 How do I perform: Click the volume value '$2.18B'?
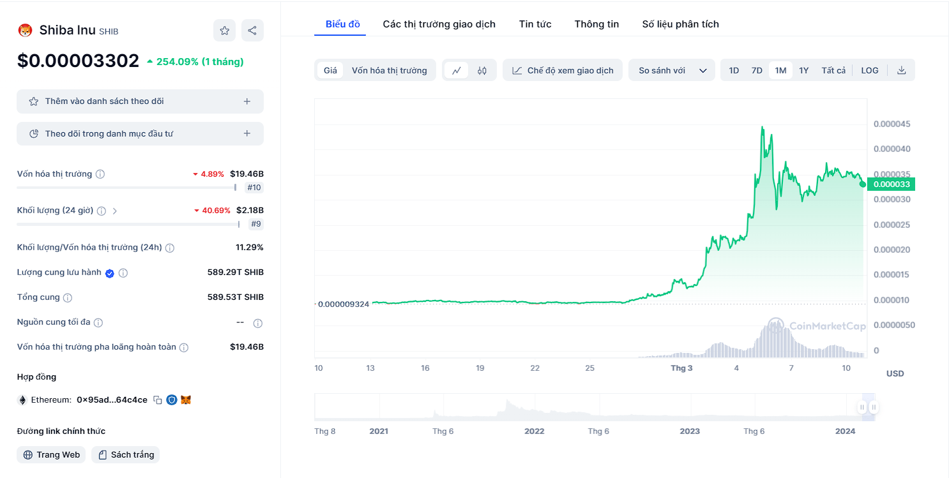(x=250, y=211)
